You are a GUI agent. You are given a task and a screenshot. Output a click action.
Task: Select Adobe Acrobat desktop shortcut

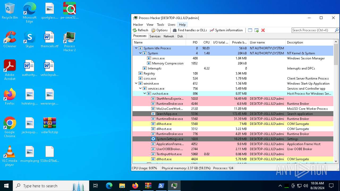coord(10,70)
